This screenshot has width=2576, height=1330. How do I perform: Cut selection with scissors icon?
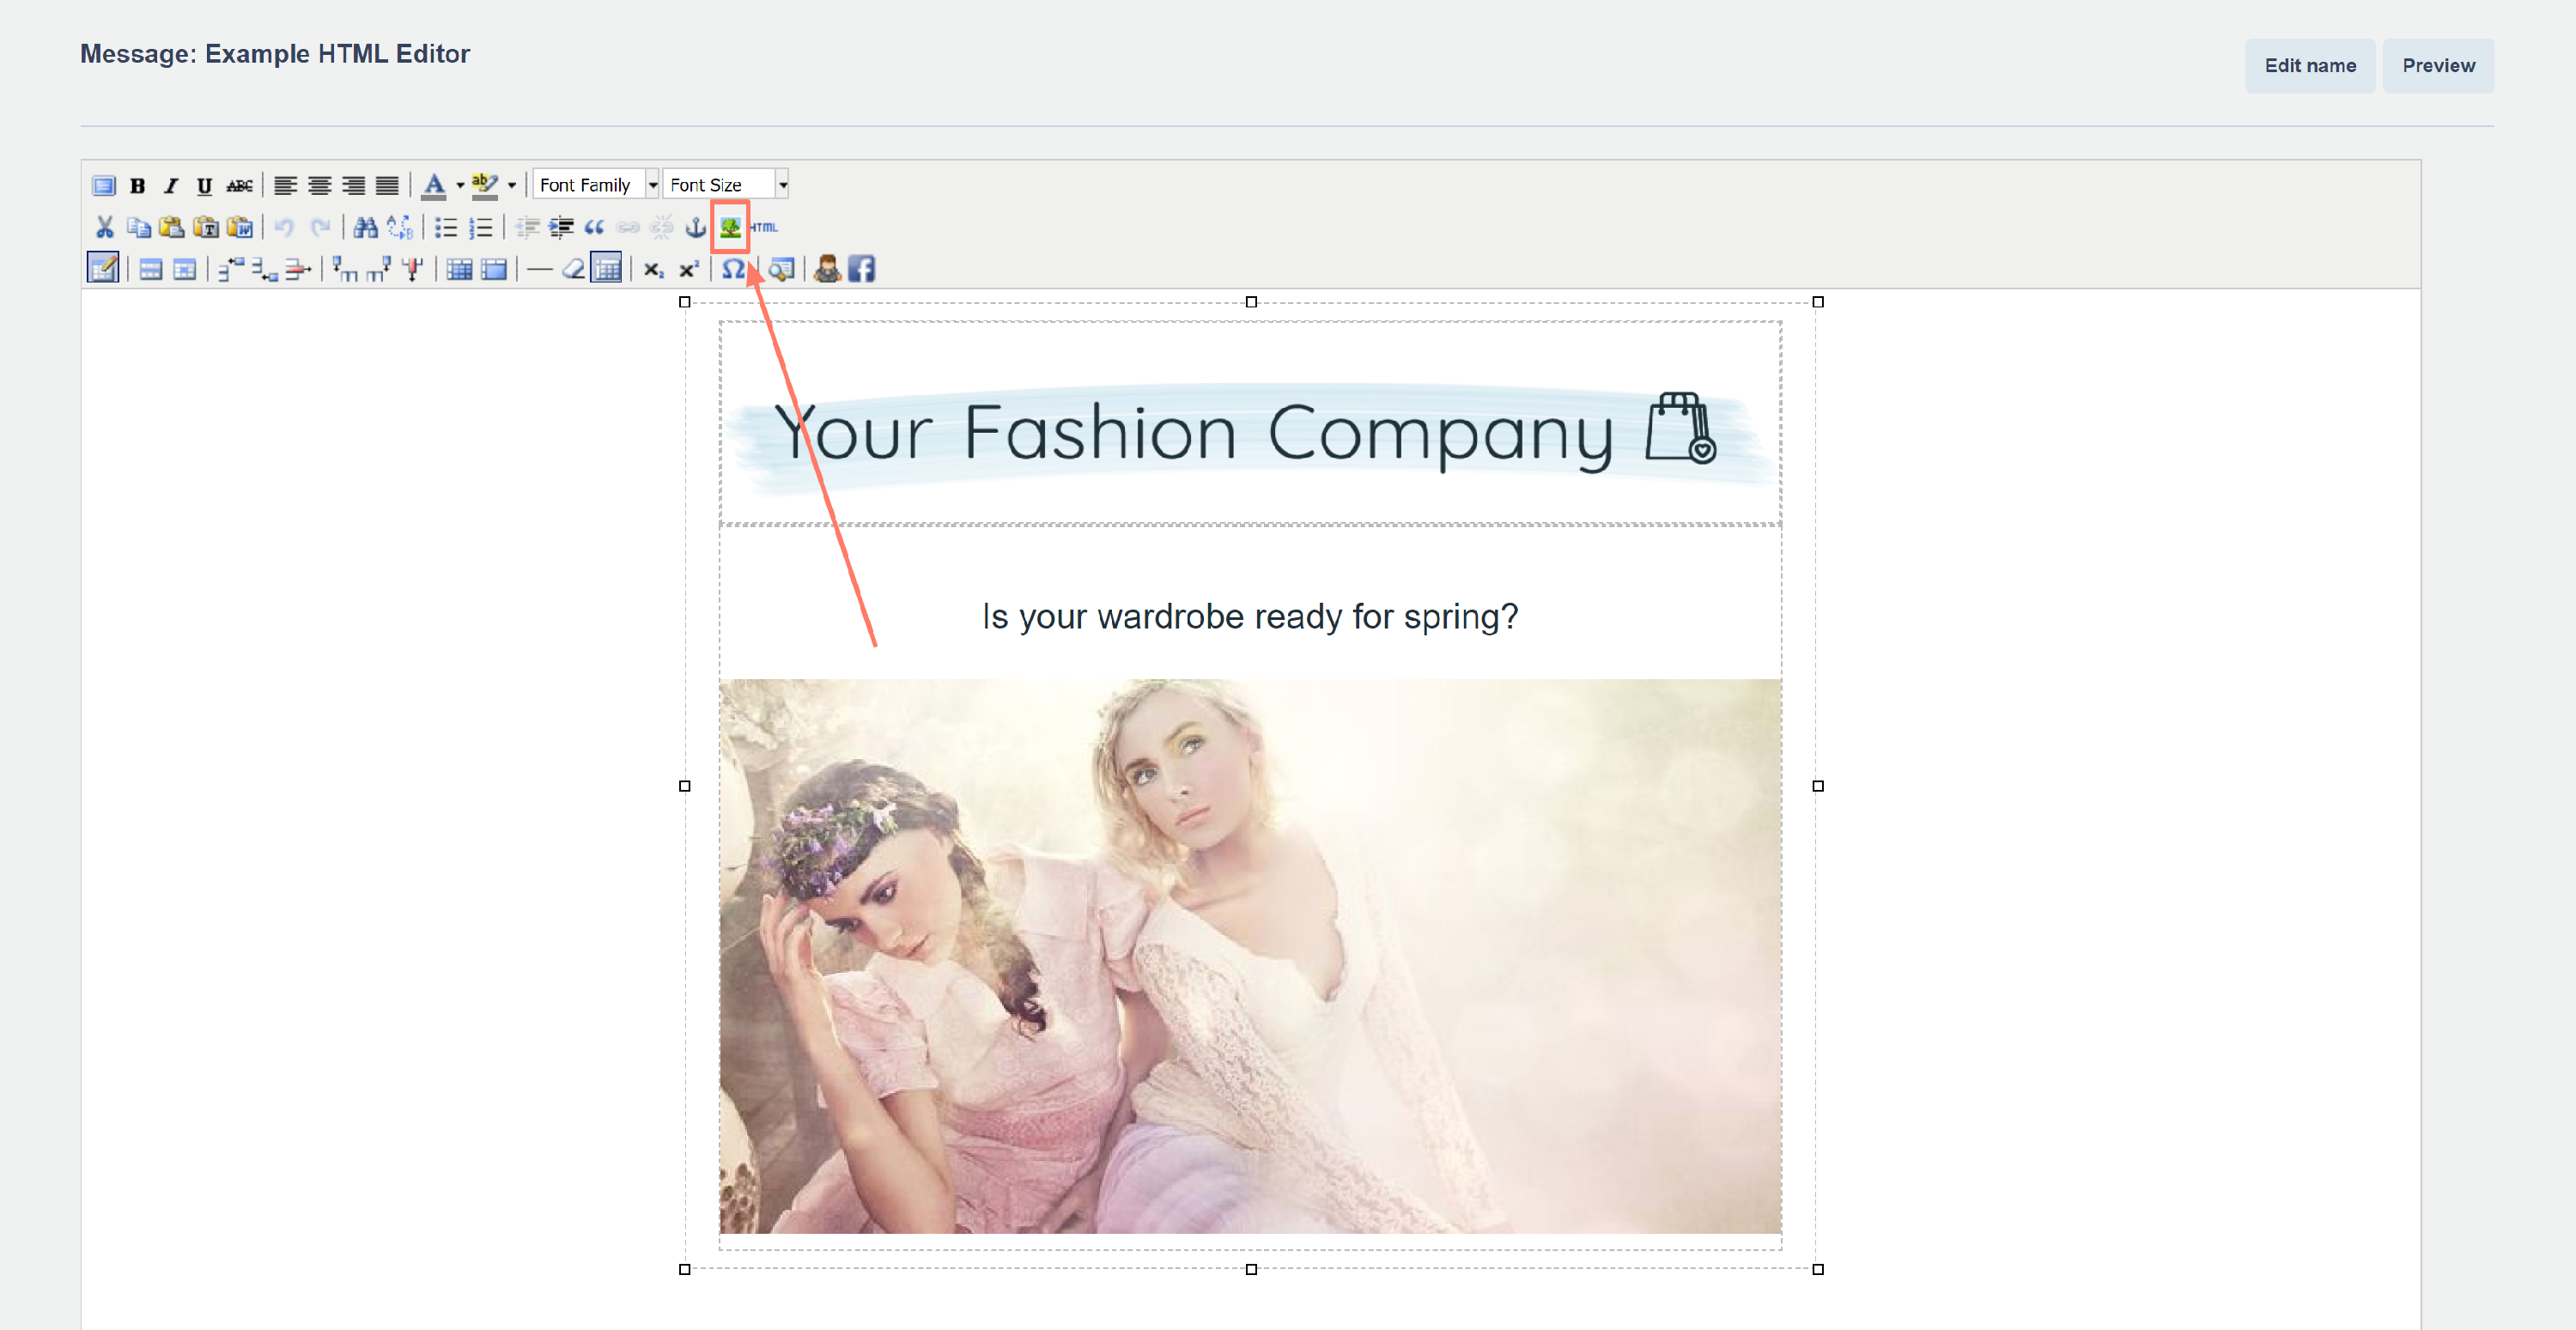click(x=104, y=228)
